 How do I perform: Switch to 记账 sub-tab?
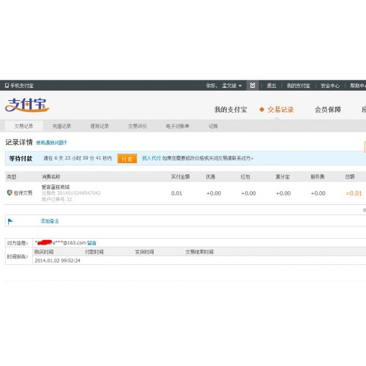(x=213, y=126)
